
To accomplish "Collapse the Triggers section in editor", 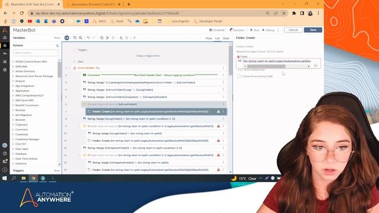I will (x=75, y=50).
